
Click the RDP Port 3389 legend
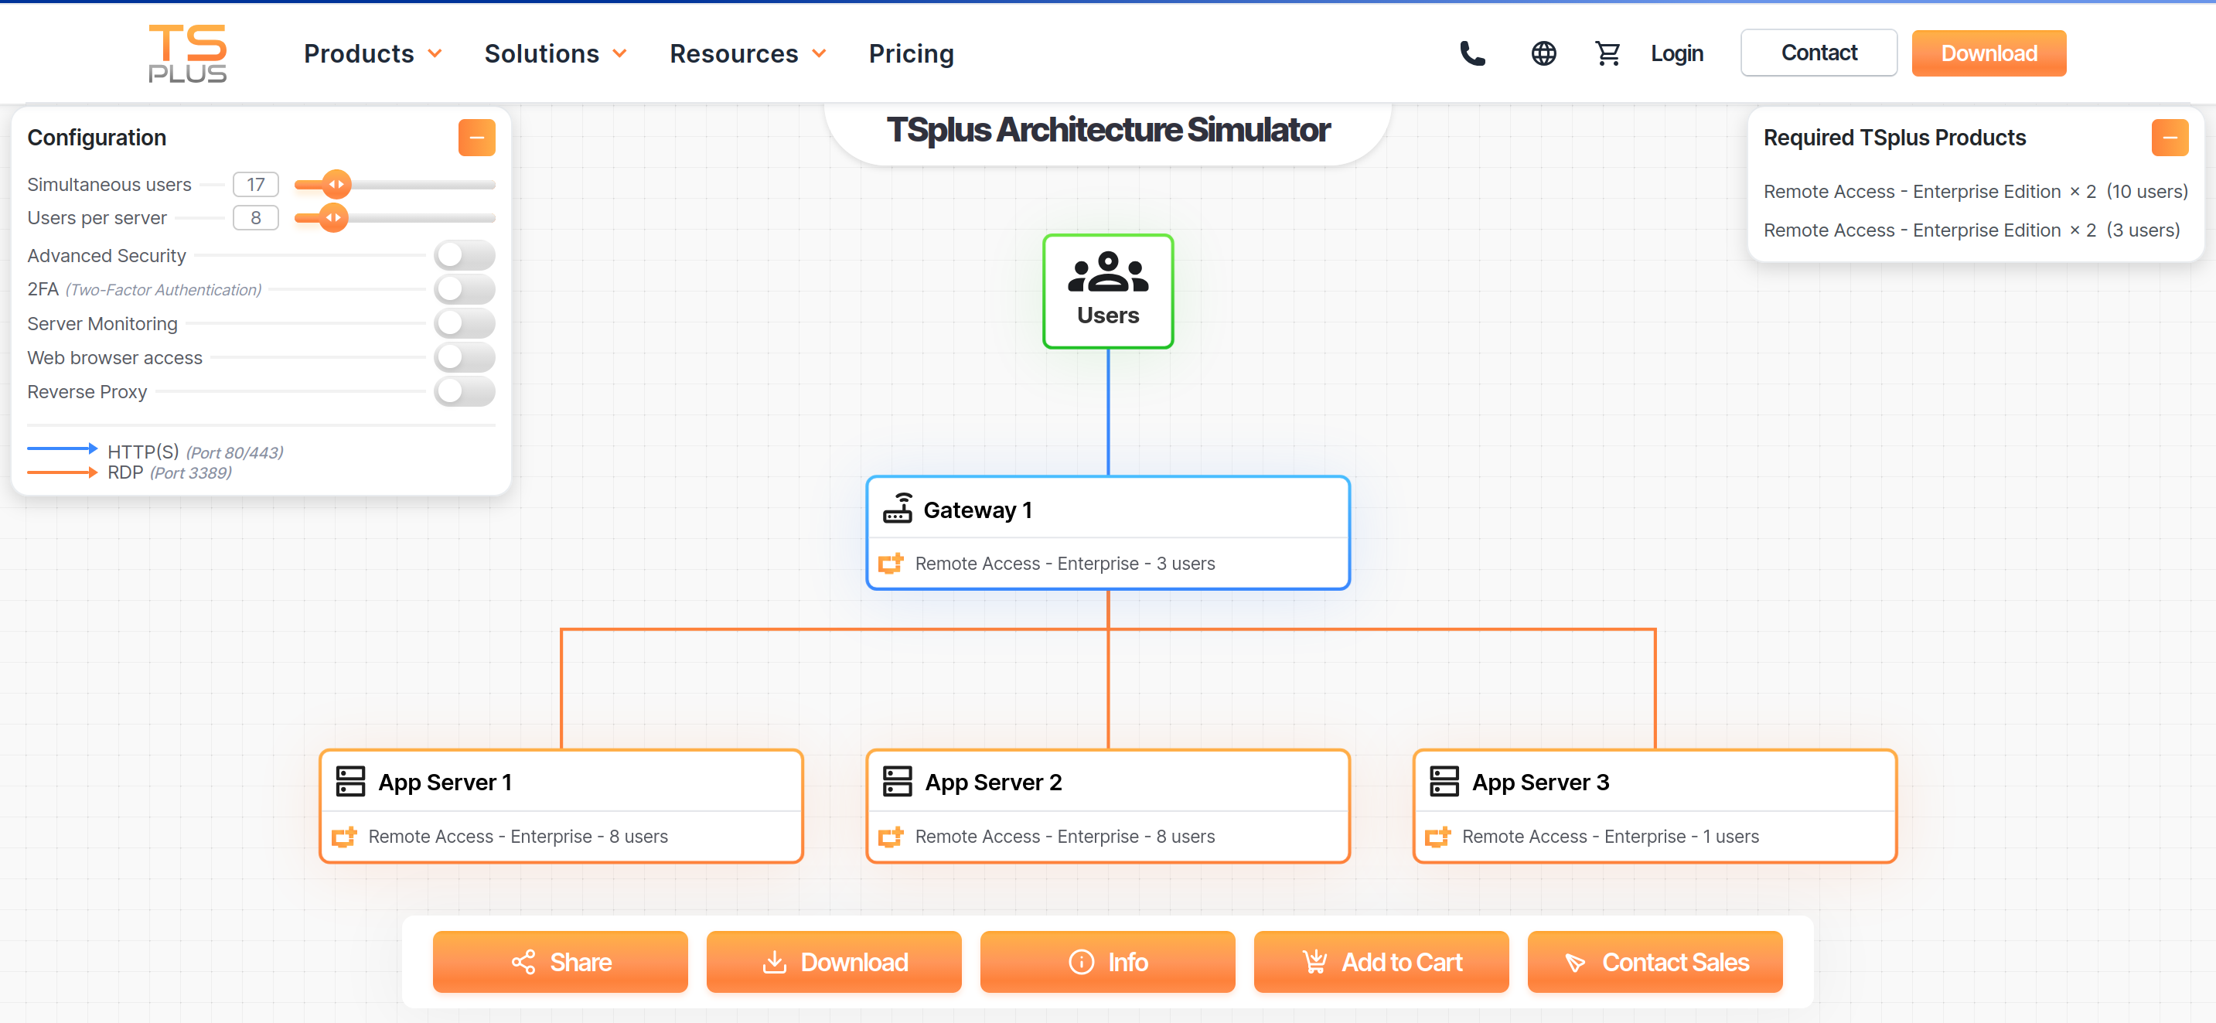[x=129, y=472]
